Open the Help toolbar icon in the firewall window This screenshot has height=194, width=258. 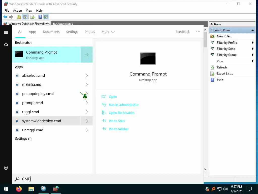point(40,17)
